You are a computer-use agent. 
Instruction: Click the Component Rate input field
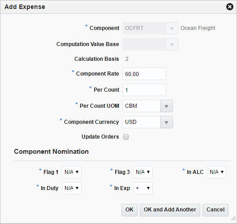144,74
